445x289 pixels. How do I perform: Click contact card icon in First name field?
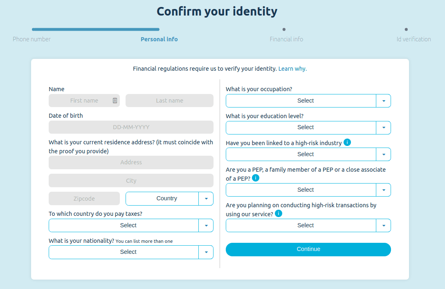(x=115, y=101)
